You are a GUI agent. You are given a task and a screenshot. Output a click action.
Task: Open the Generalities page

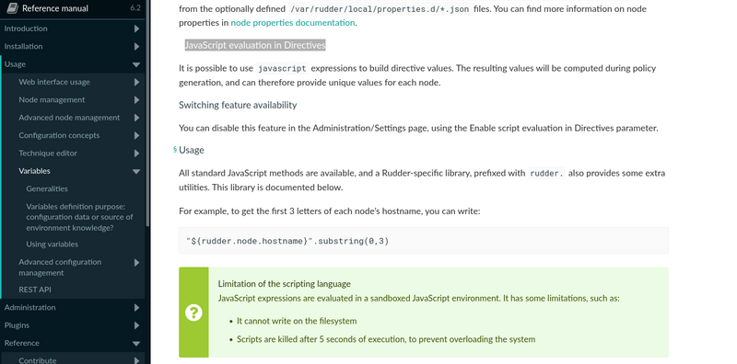(x=47, y=188)
